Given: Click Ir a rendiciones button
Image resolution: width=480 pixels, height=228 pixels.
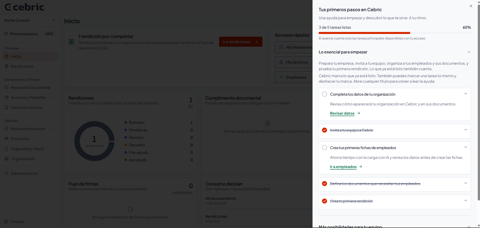Looking at the screenshot, I should (241, 42).
